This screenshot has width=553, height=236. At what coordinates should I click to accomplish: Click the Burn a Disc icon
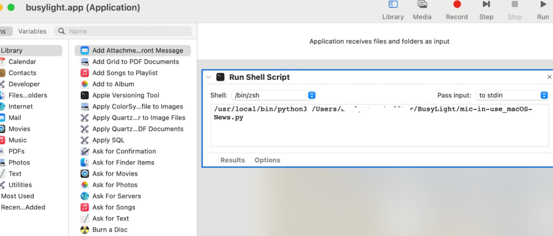(85, 230)
